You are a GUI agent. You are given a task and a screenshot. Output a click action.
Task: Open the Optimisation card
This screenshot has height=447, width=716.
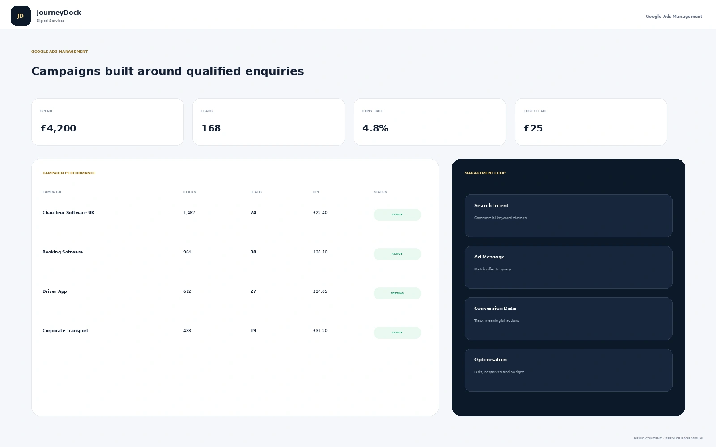(568, 370)
